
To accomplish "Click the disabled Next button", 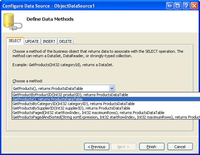I will pos(123,147).
